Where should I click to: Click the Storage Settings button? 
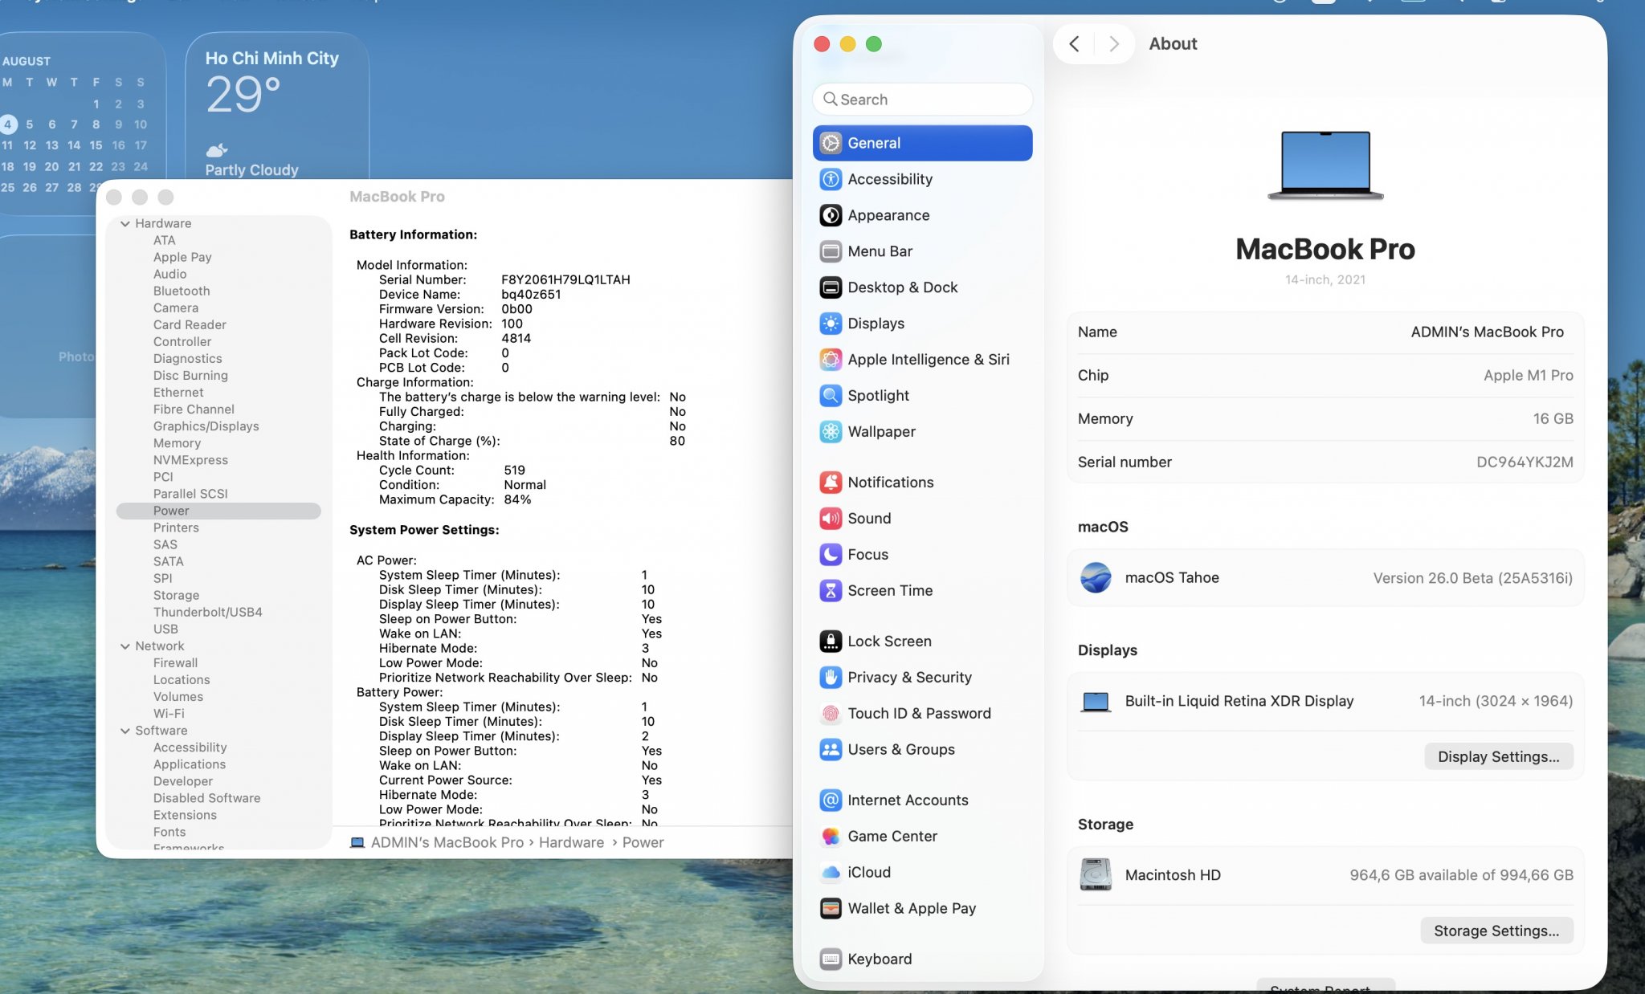[x=1496, y=931]
